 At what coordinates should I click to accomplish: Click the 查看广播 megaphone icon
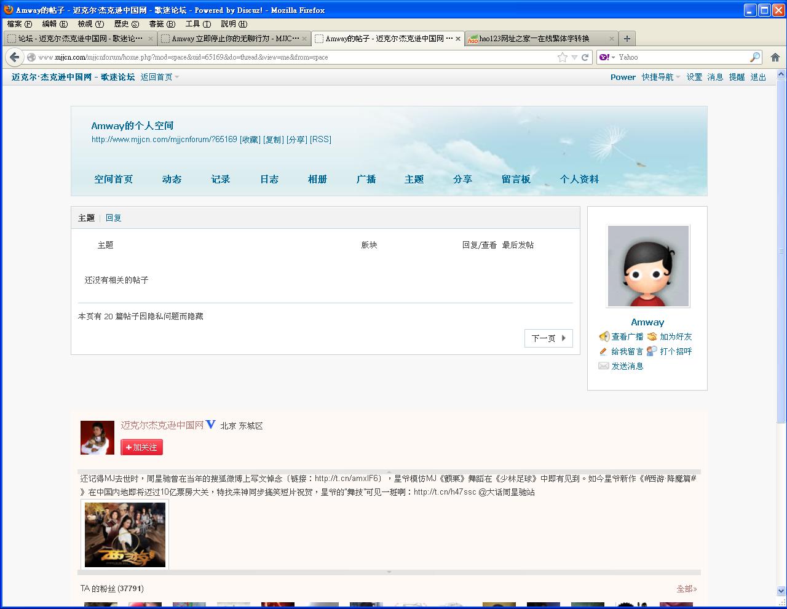pos(604,336)
